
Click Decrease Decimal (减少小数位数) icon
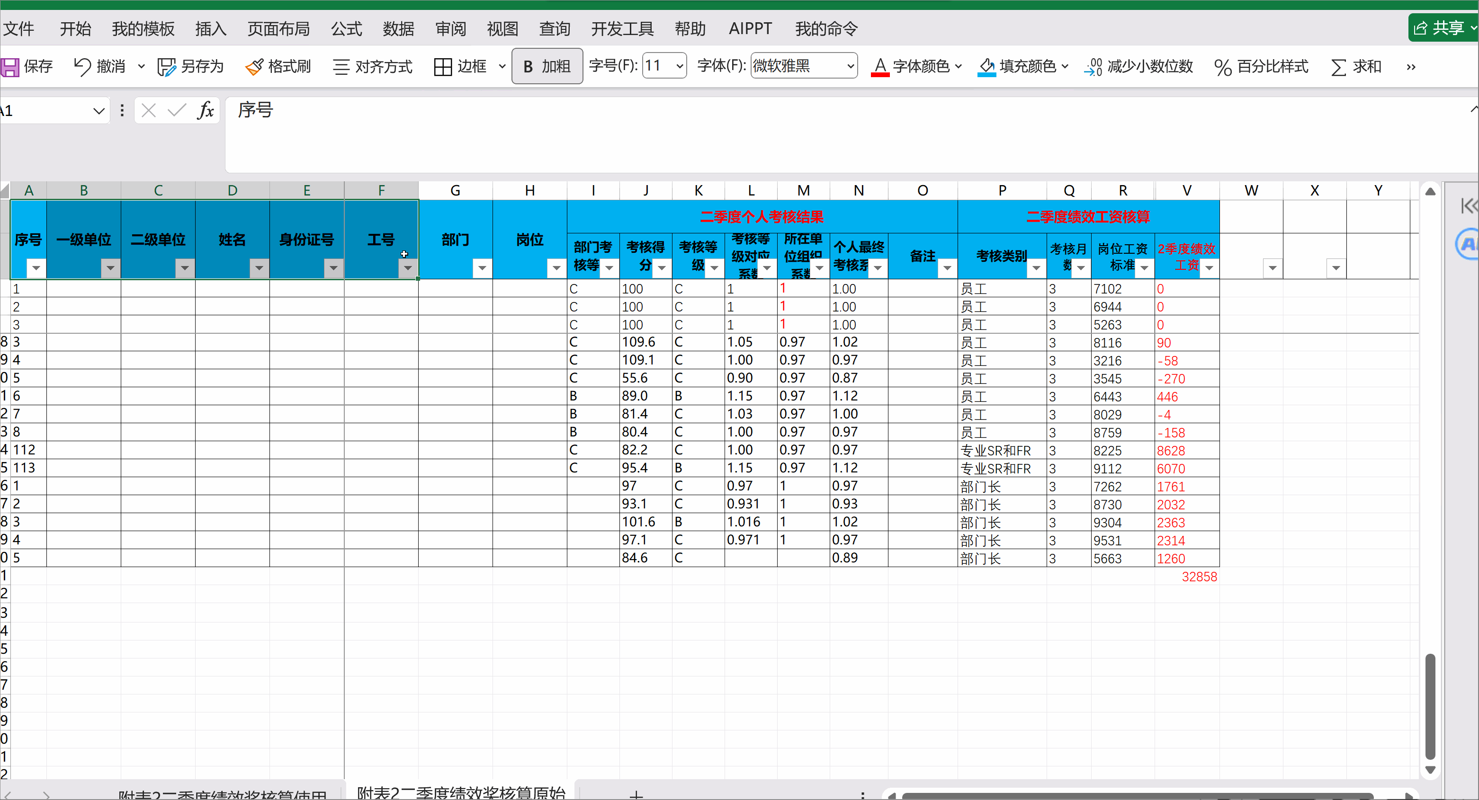(1093, 67)
